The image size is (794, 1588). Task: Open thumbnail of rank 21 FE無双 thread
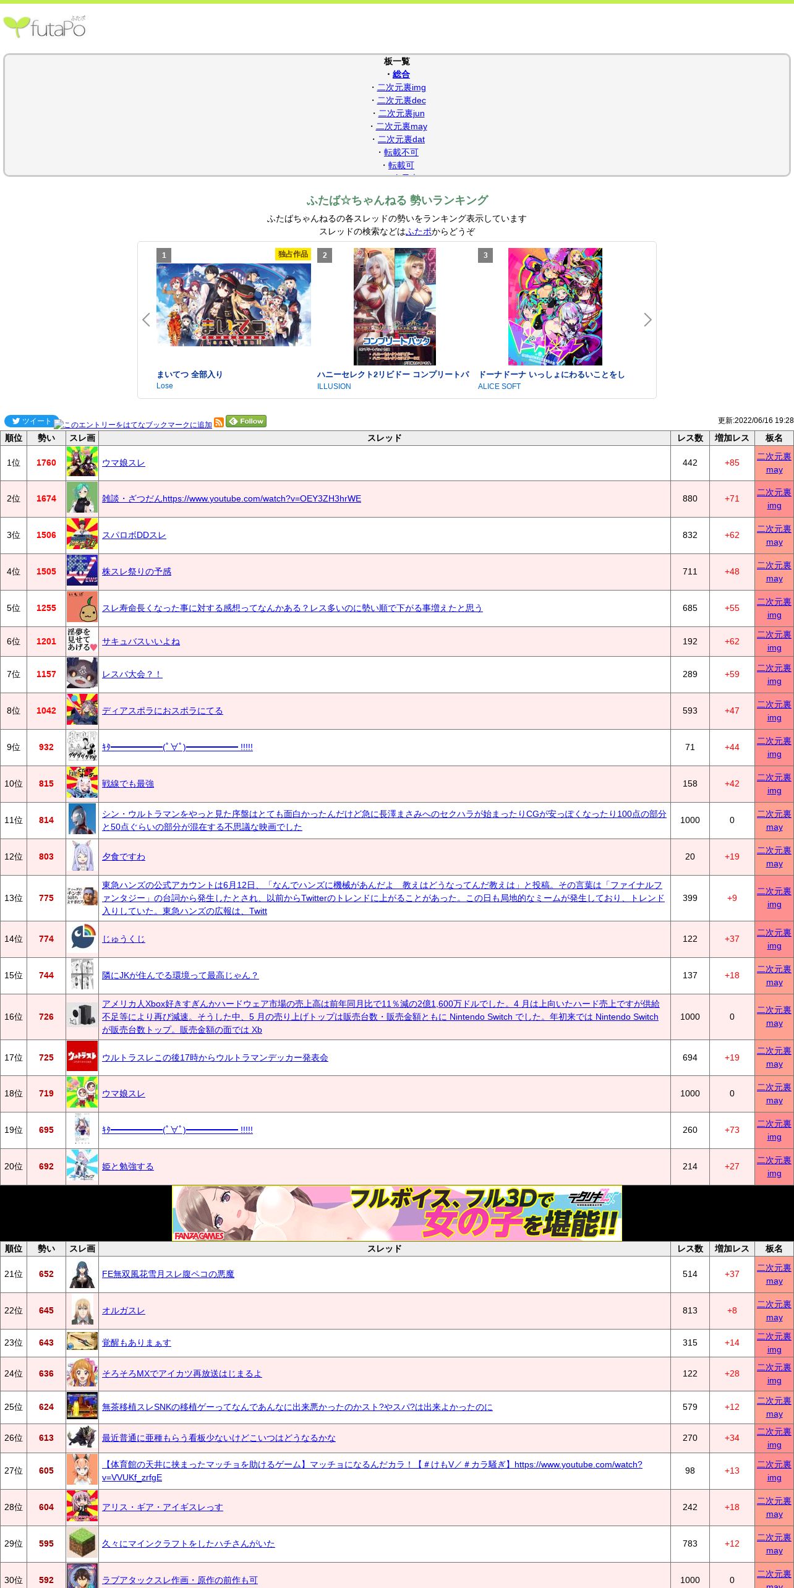(x=82, y=1274)
